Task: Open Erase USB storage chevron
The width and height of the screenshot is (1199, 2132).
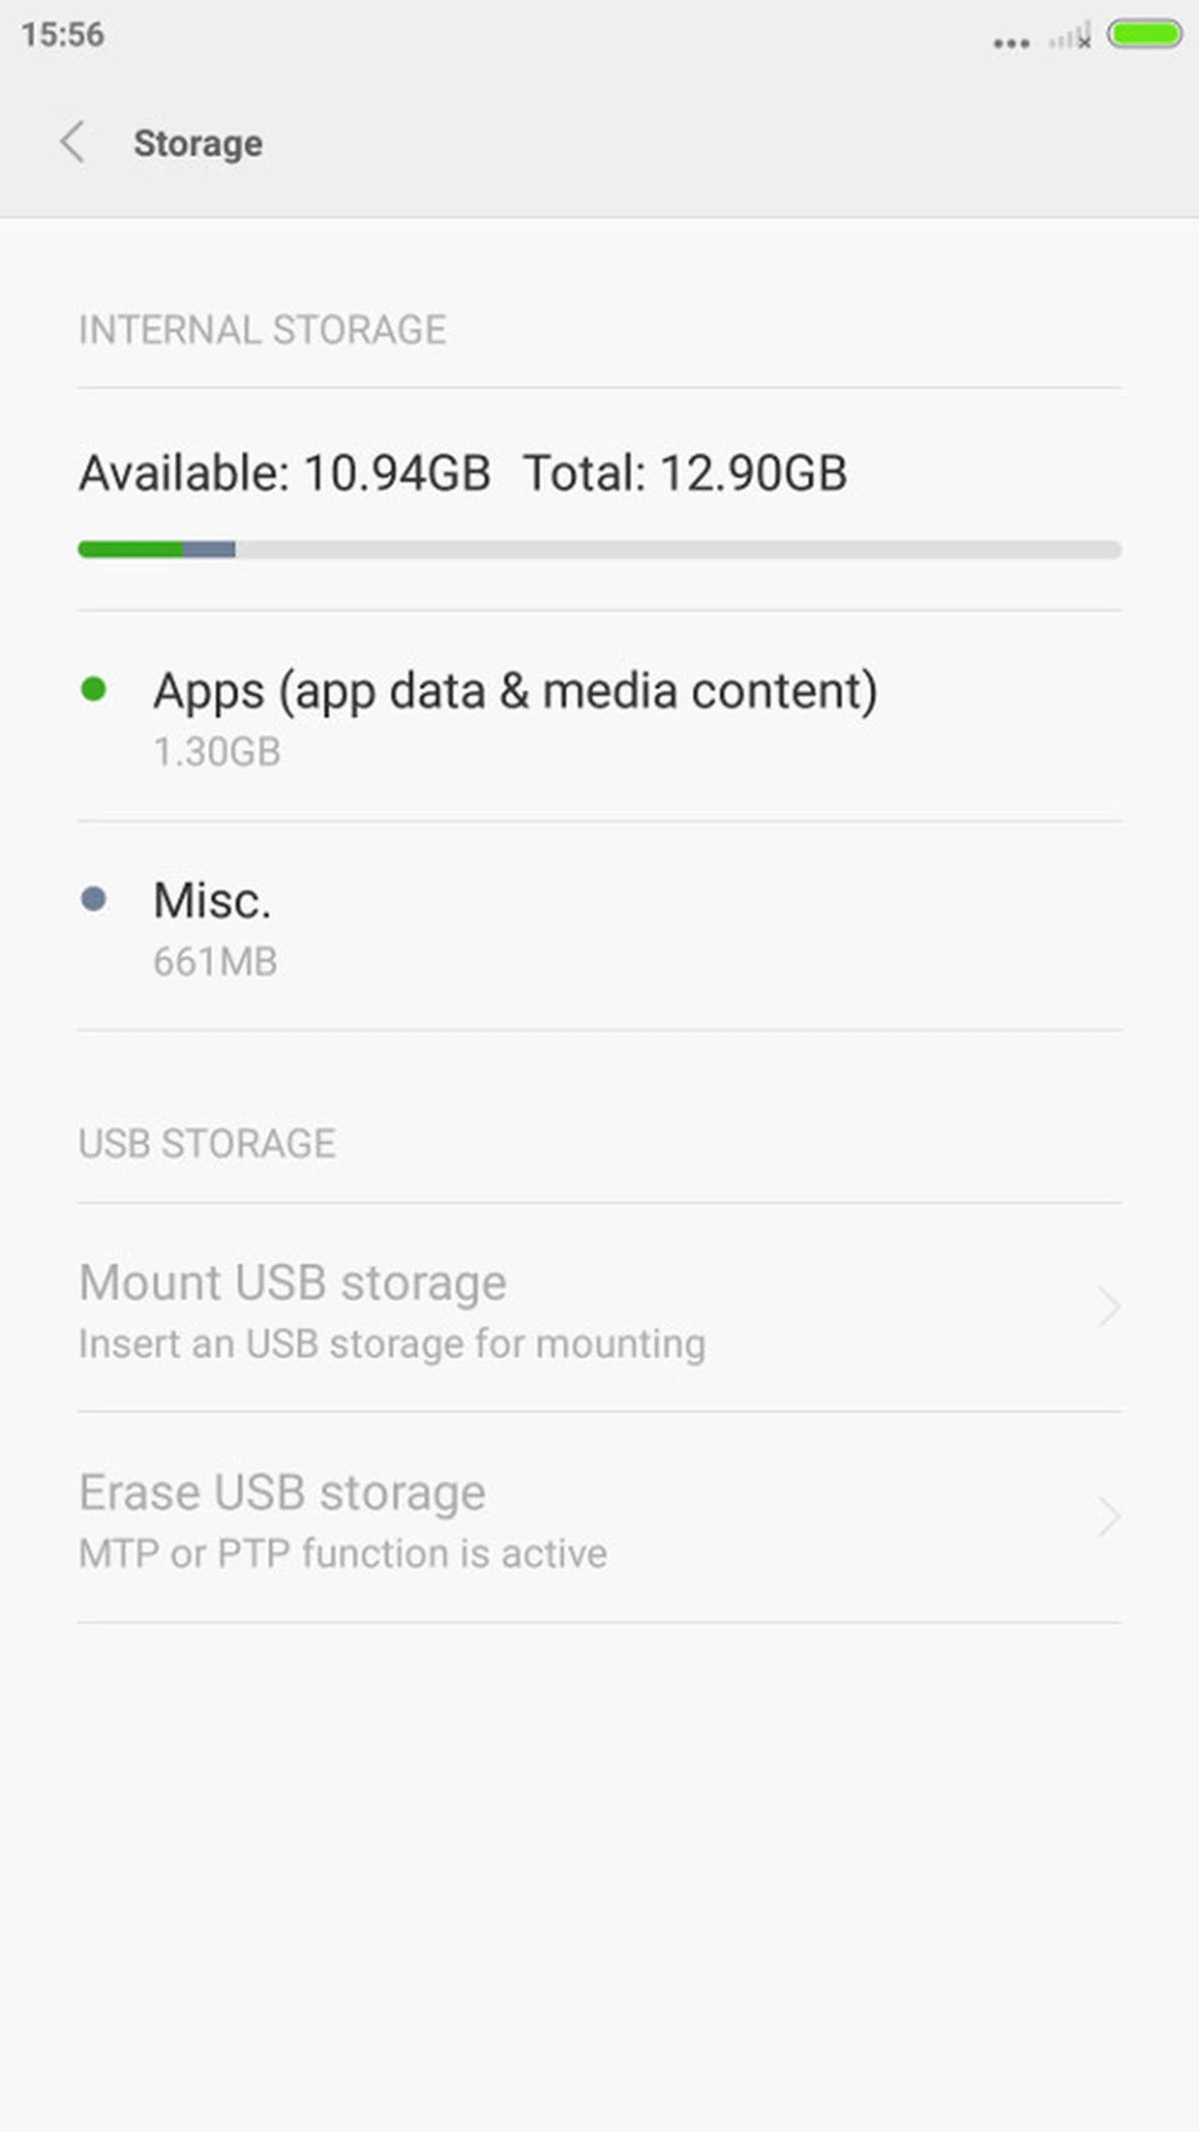Action: (1109, 1517)
